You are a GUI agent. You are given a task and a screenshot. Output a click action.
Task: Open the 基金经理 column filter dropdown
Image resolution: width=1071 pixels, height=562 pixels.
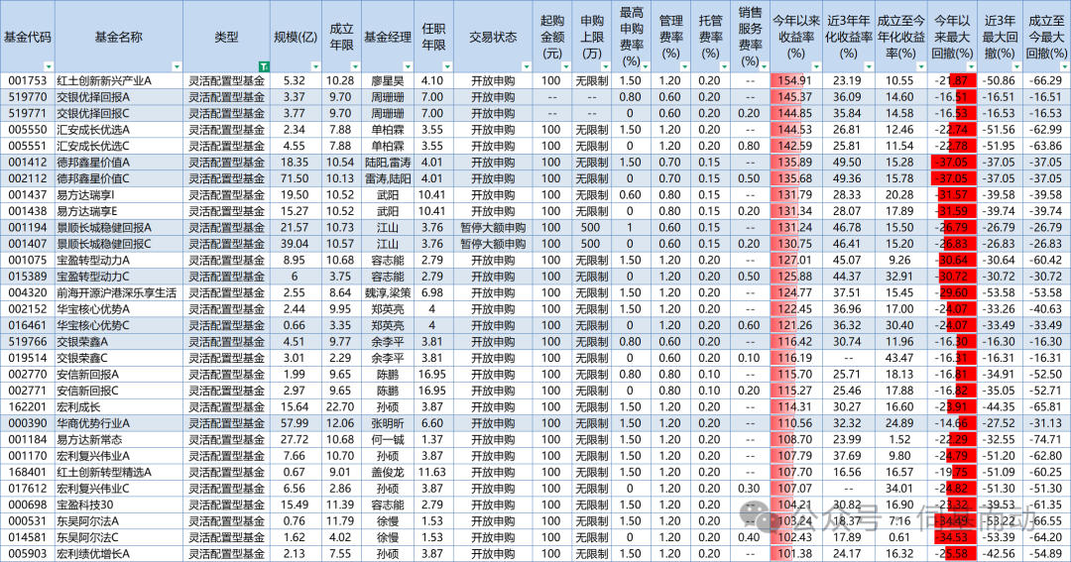click(408, 67)
